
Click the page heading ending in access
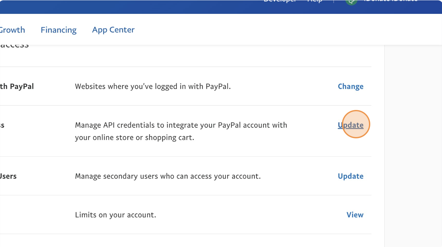point(14,44)
